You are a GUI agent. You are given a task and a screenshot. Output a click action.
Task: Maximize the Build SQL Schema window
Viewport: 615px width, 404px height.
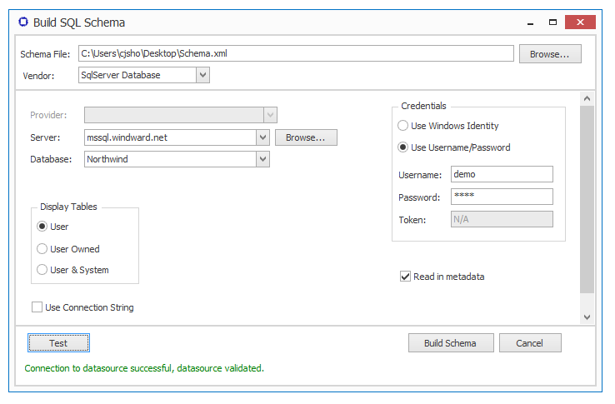(553, 22)
